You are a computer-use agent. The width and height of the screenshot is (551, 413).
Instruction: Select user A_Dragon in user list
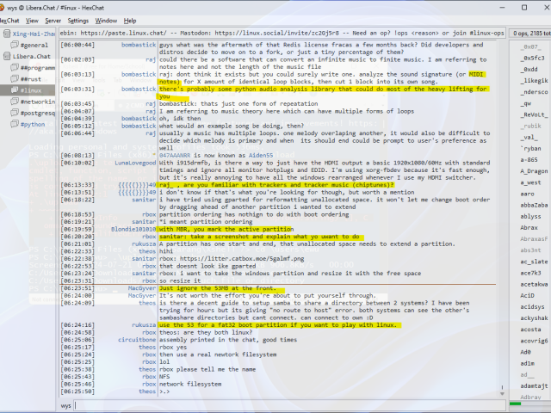click(x=533, y=170)
